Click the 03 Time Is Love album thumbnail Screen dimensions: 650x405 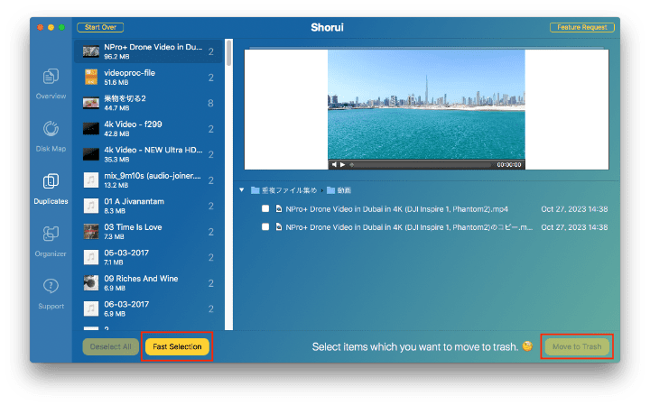[x=91, y=232]
